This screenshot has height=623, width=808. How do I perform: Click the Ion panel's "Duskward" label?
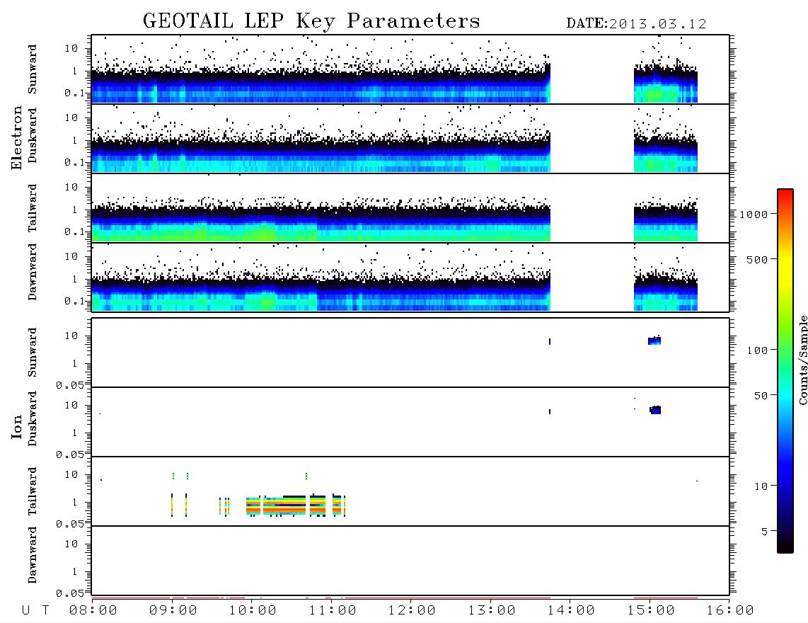[33, 418]
